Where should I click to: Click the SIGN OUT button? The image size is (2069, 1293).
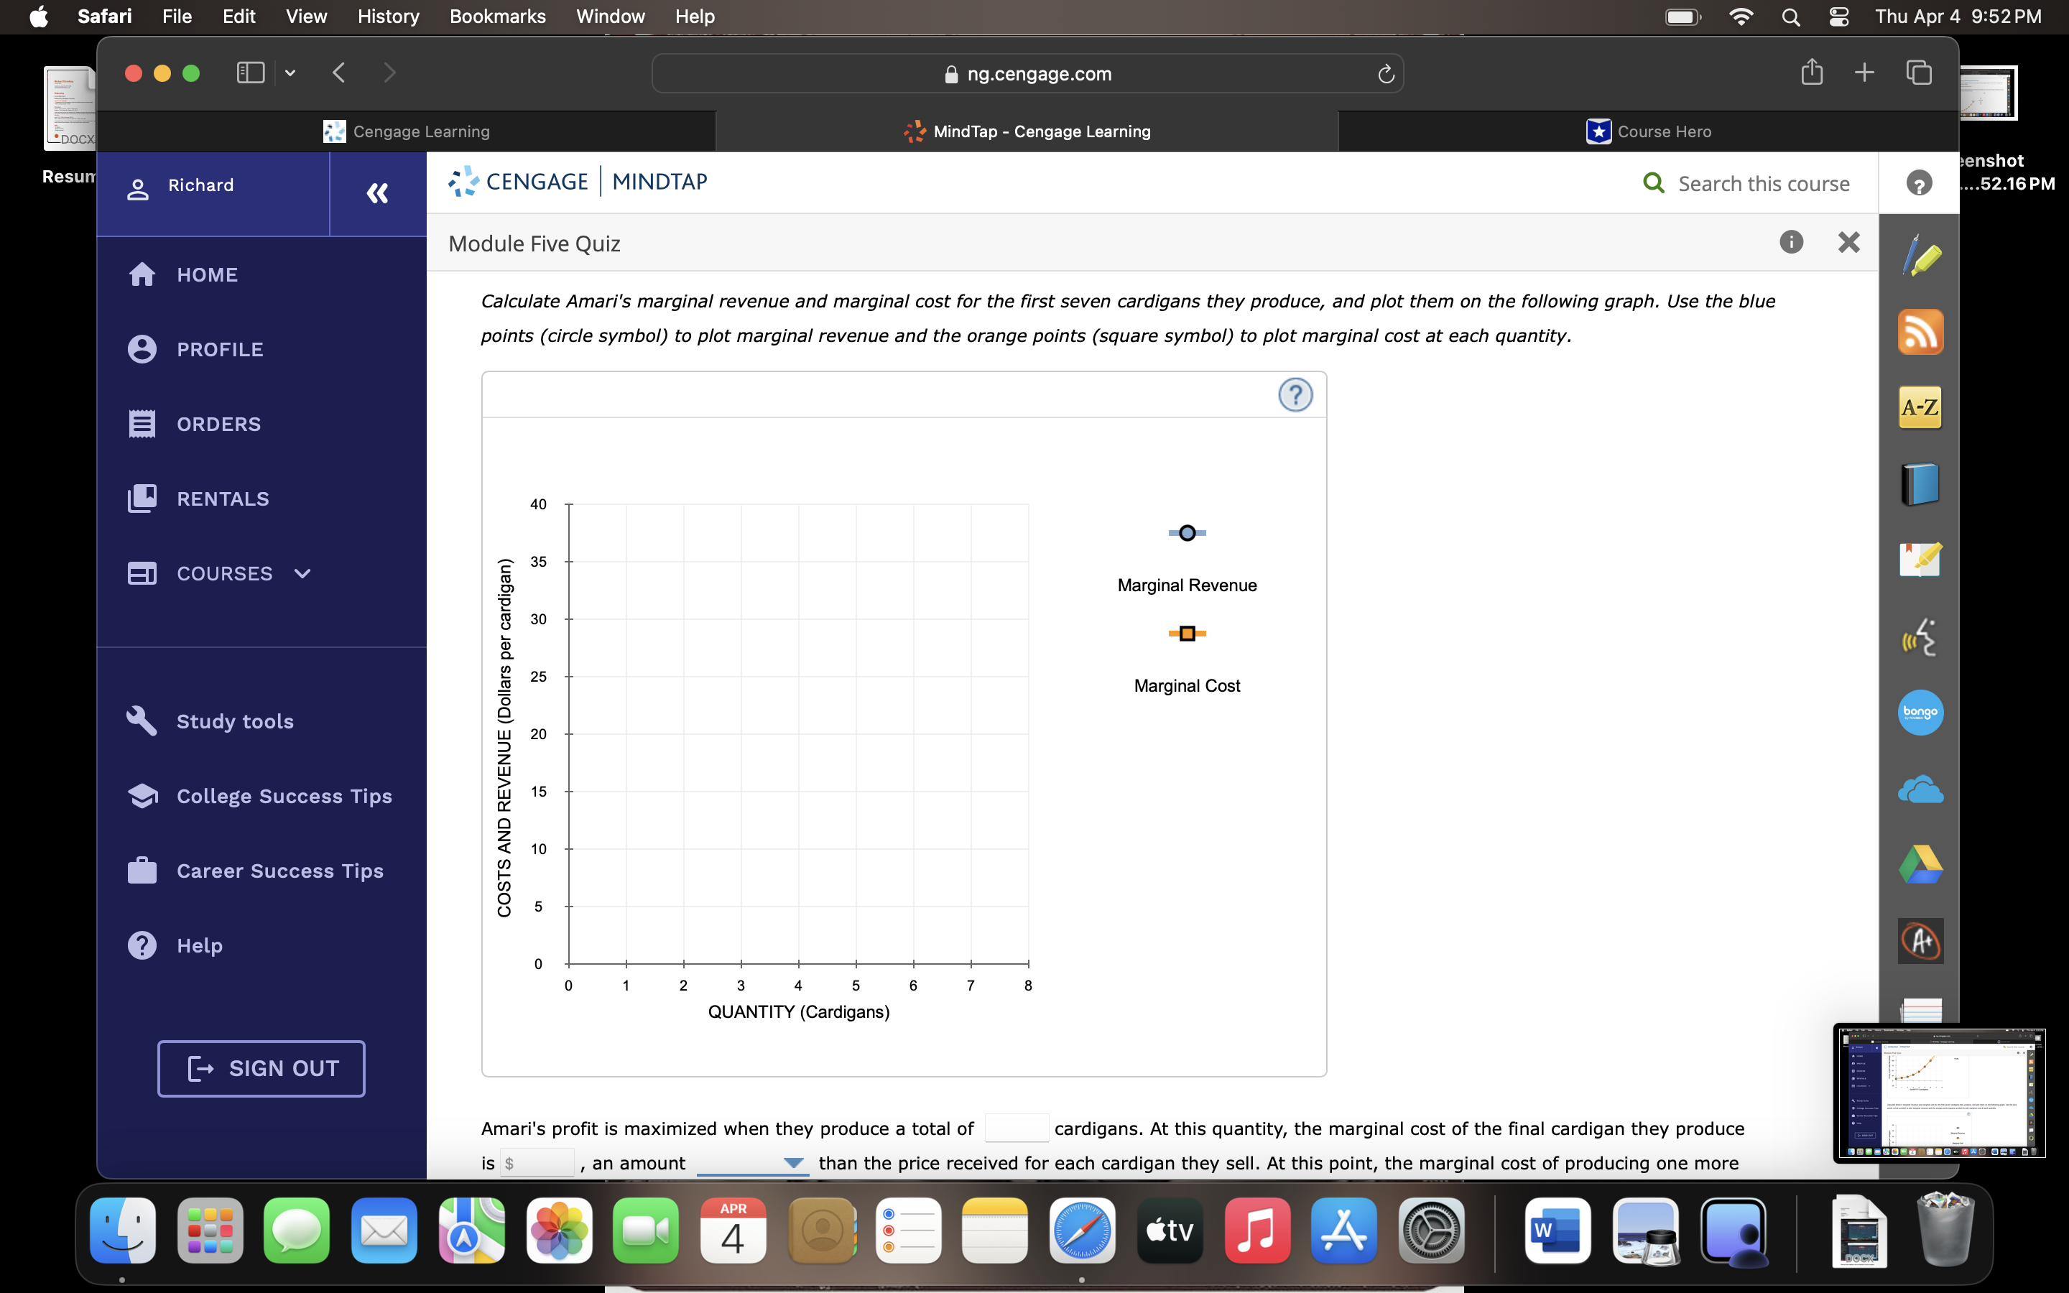261,1068
